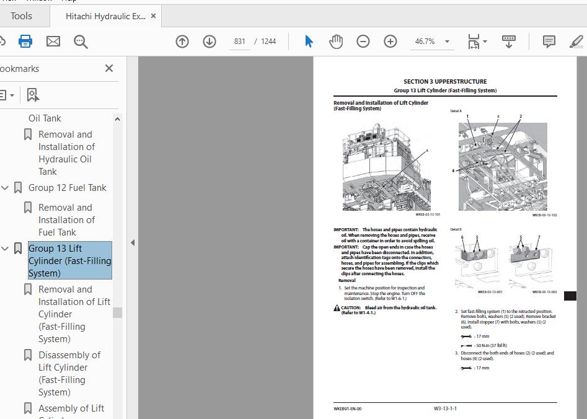Image resolution: width=587 pixels, height=419 pixels.
Task: Open Disassembly of Lift Cylinder bookmark
Action: pos(69,373)
